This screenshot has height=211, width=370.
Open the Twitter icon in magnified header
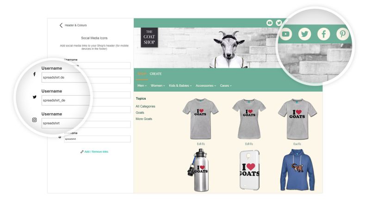305,34
